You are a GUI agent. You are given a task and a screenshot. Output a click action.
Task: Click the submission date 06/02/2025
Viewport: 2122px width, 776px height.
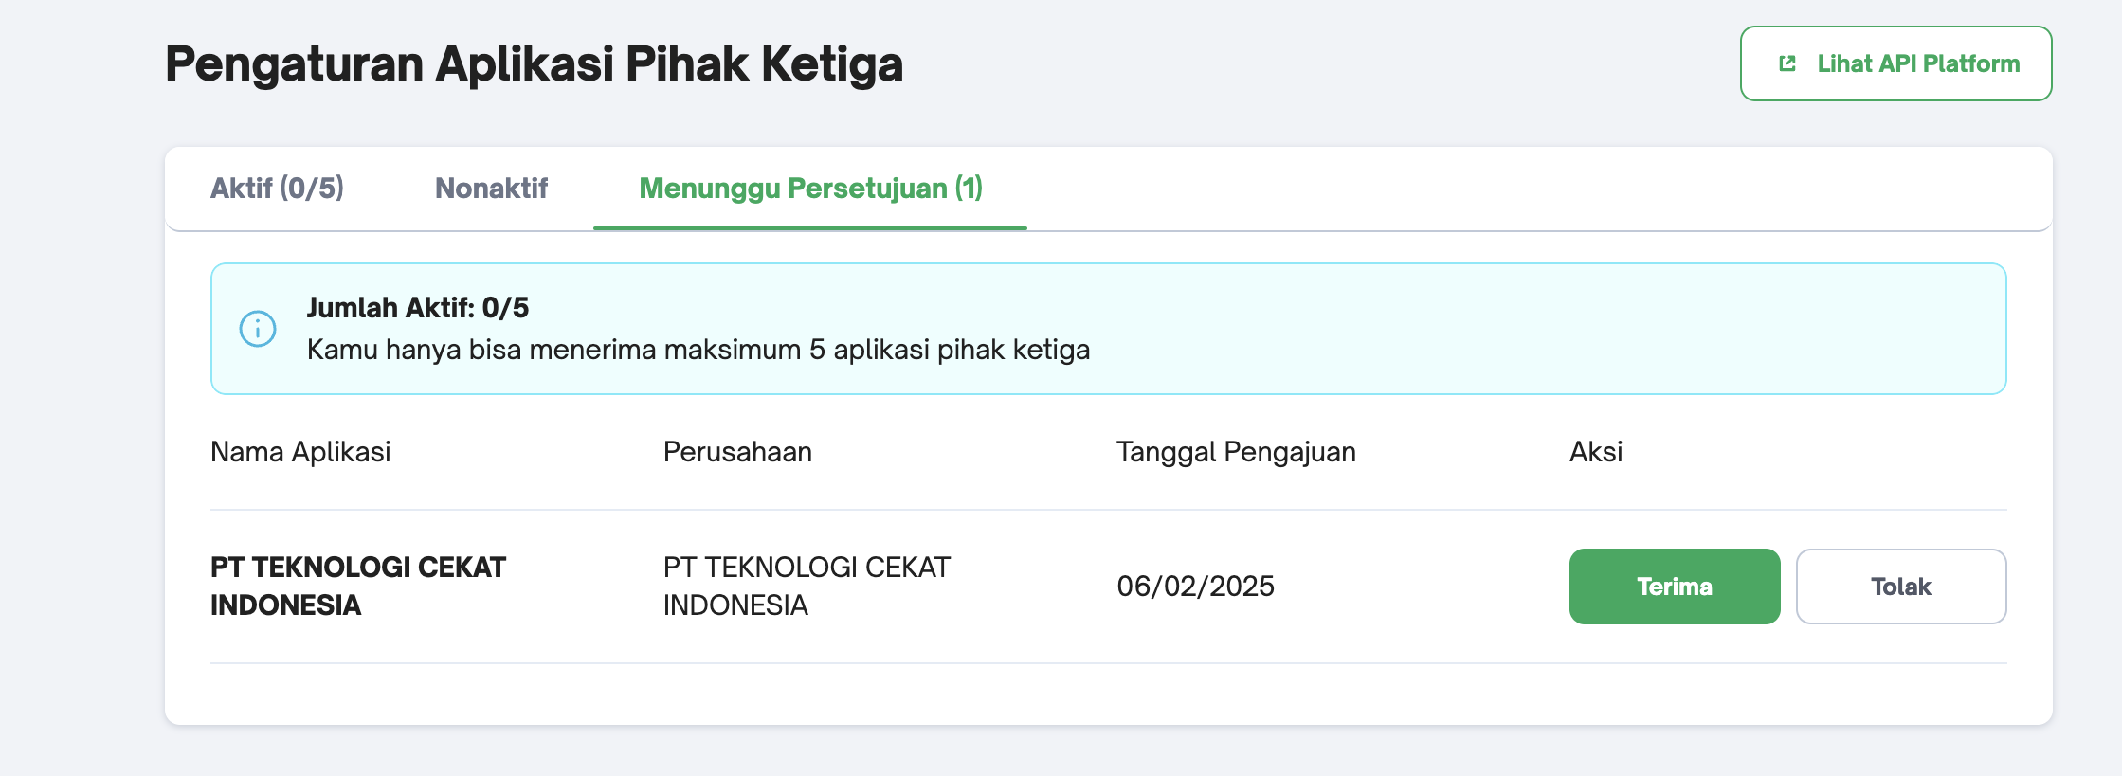pyautogui.click(x=1195, y=587)
